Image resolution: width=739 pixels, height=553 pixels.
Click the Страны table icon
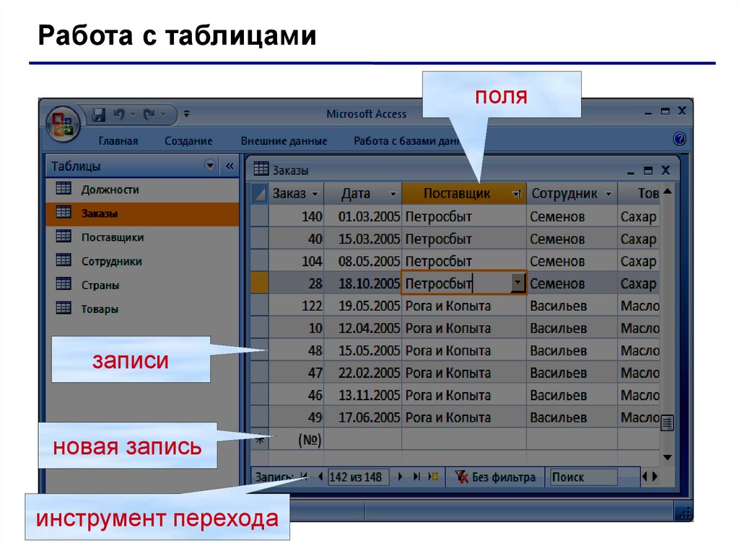click(x=64, y=283)
